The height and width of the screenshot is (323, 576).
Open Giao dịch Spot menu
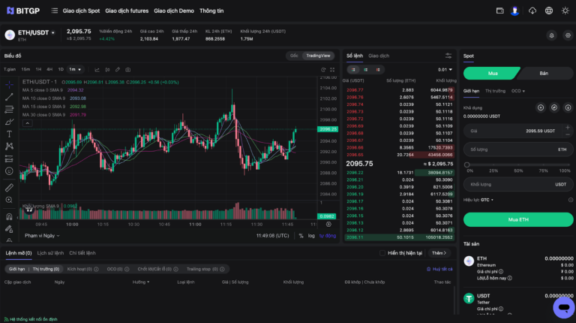point(81,11)
